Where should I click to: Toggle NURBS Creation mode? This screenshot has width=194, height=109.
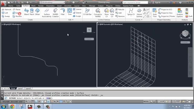click(55, 13)
